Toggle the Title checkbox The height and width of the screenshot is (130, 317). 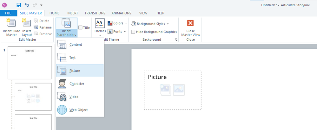(x=80, y=27)
